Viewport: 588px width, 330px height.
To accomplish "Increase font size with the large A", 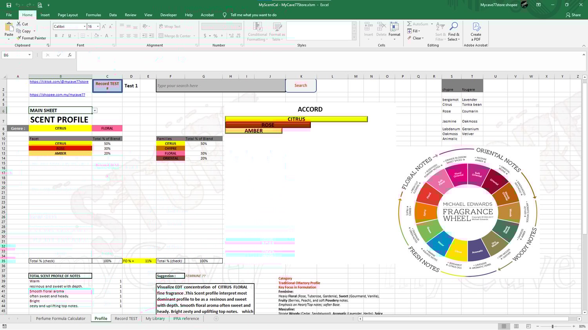I will [104, 26].
